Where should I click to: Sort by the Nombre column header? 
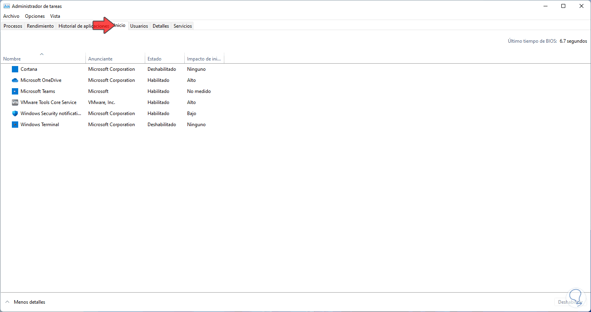click(x=43, y=59)
